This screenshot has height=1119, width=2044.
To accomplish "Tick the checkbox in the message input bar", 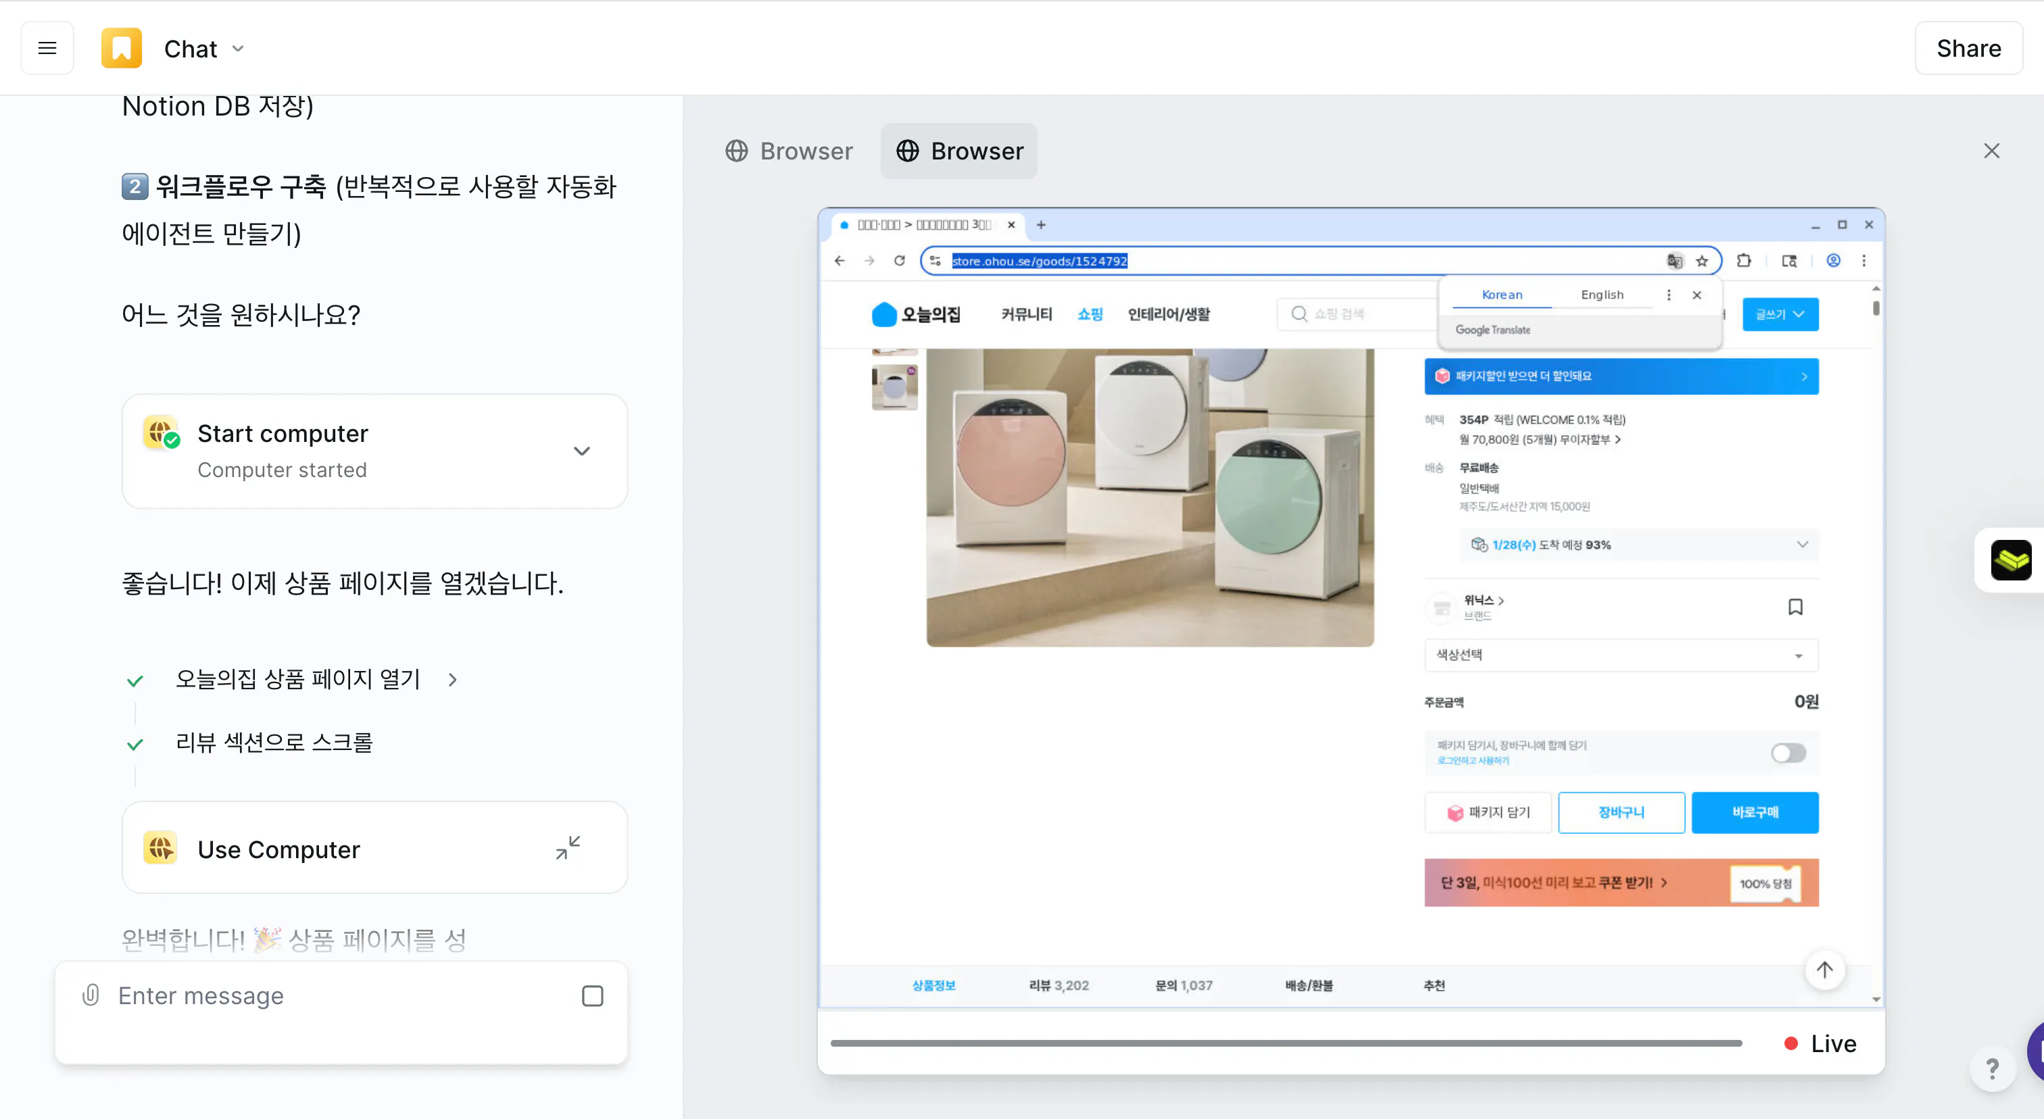I will coord(592,995).
